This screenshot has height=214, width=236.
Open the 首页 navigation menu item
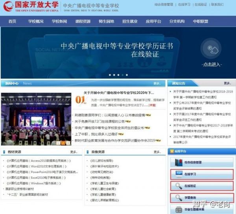point(12,21)
